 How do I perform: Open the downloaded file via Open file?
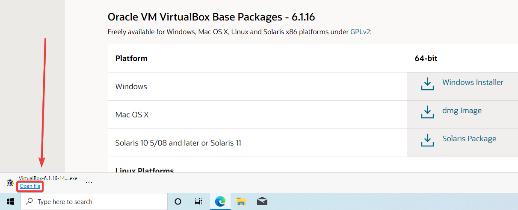30,186
